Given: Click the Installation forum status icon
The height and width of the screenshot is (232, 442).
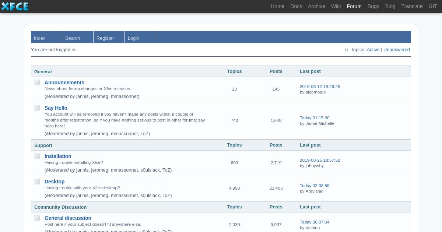Looking at the screenshot, I should pyautogui.click(x=37, y=156).
